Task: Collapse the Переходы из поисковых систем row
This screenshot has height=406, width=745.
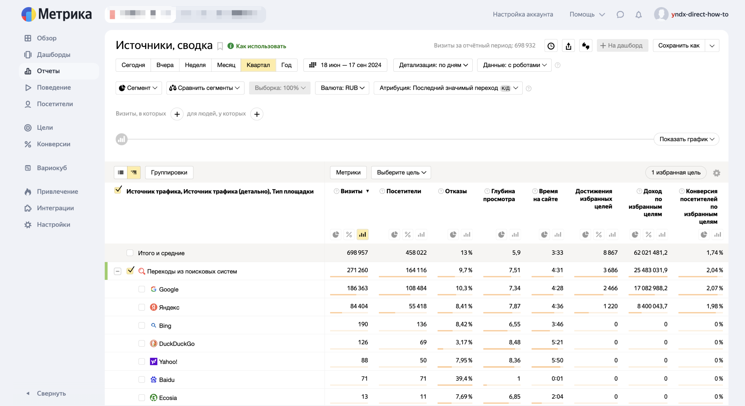Action: pyautogui.click(x=117, y=271)
